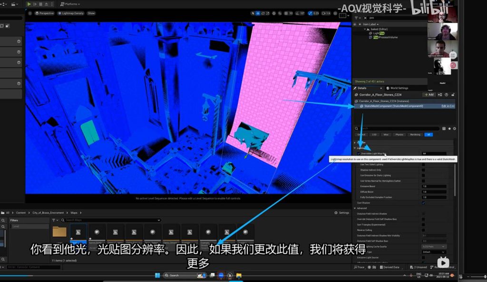Toggle the lock icon in Details panel
The width and height of the screenshot is (487, 282).
tap(453, 95)
